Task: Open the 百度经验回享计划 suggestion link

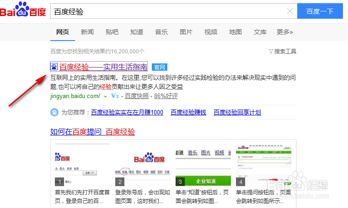Action: pyautogui.click(x=237, y=112)
